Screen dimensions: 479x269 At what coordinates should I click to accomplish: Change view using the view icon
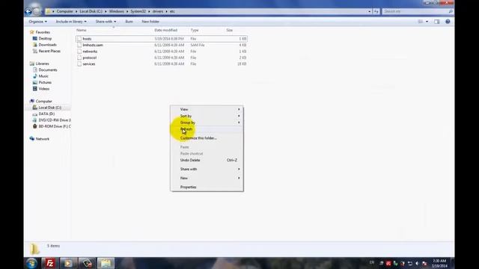point(421,22)
